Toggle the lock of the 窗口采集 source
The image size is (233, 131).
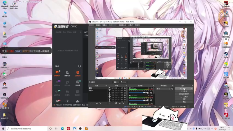click(125, 88)
